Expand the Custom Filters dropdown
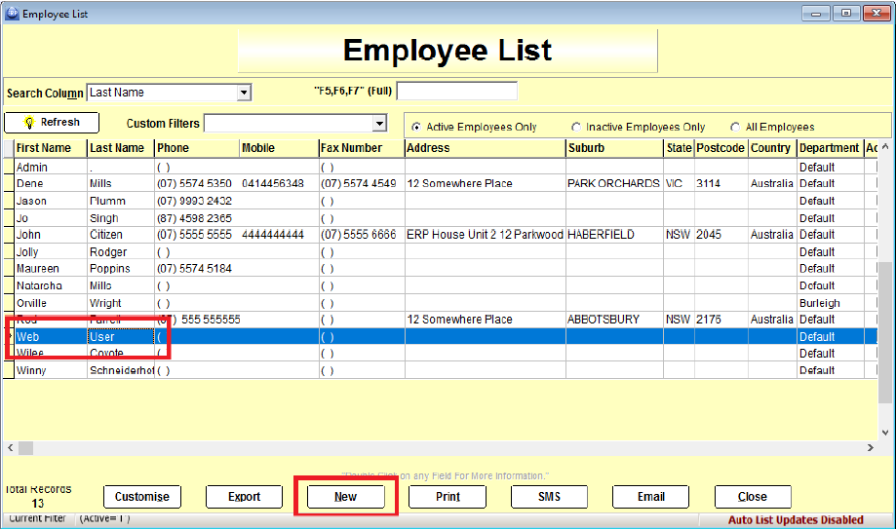Viewport: 896px width, 530px height. point(379,124)
